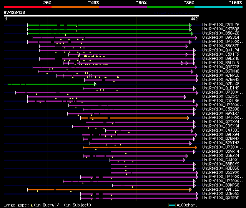Click the yellow gap marker in the legend
Viewport: 246px width, 208px height.
point(32,205)
